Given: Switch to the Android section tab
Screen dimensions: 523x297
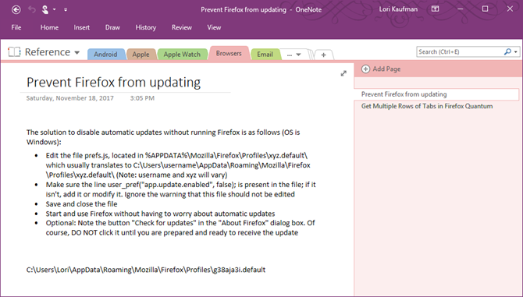Looking at the screenshot, I should click(105, 55).
